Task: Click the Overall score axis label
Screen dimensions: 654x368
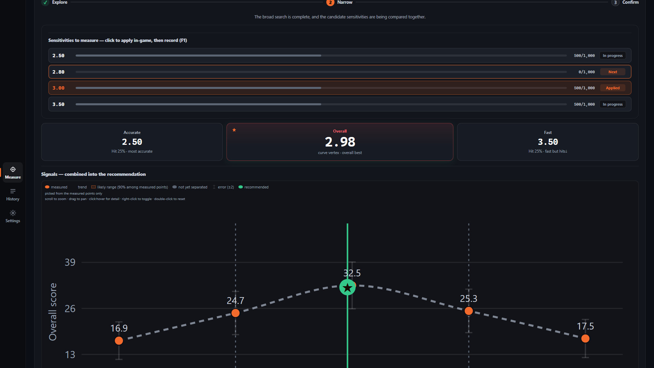Action: coord(53,312)
